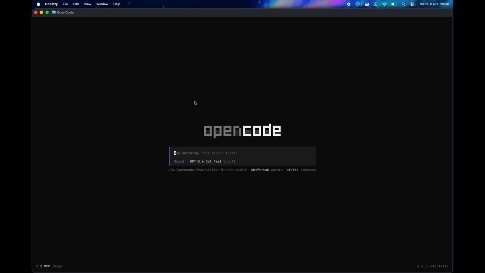This screenshot has width=485, height=273.
Task: Open Control Center icon
Action: 412,4
